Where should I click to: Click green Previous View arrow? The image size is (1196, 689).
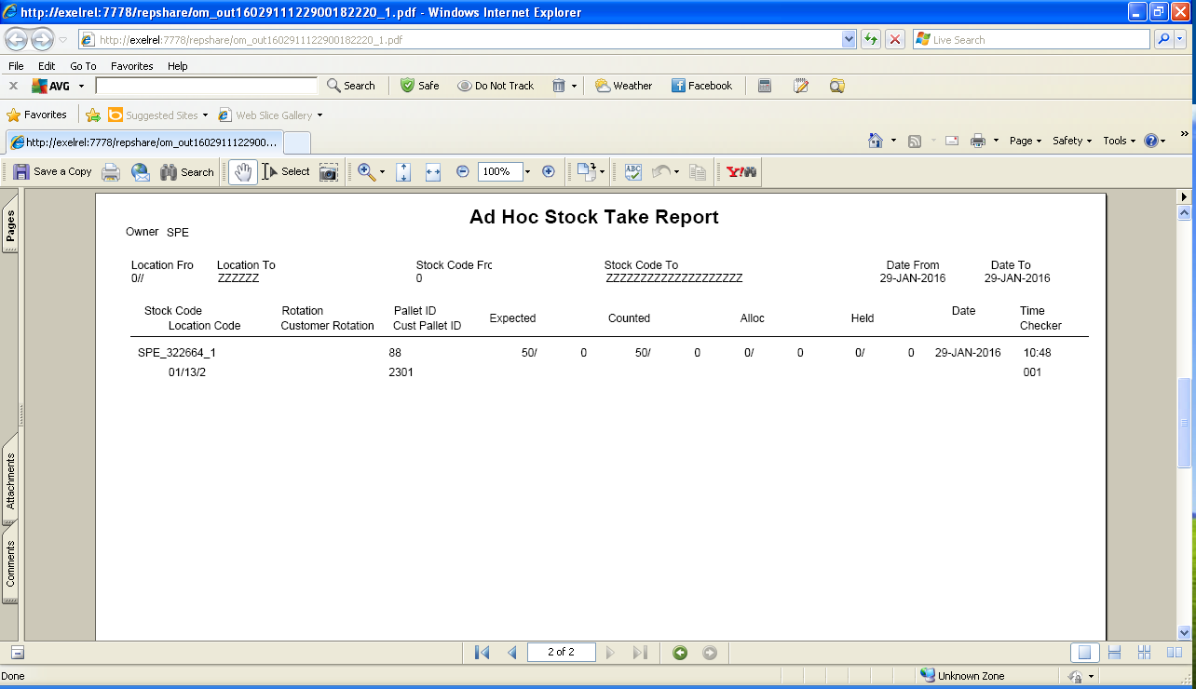tap(680, 653)
